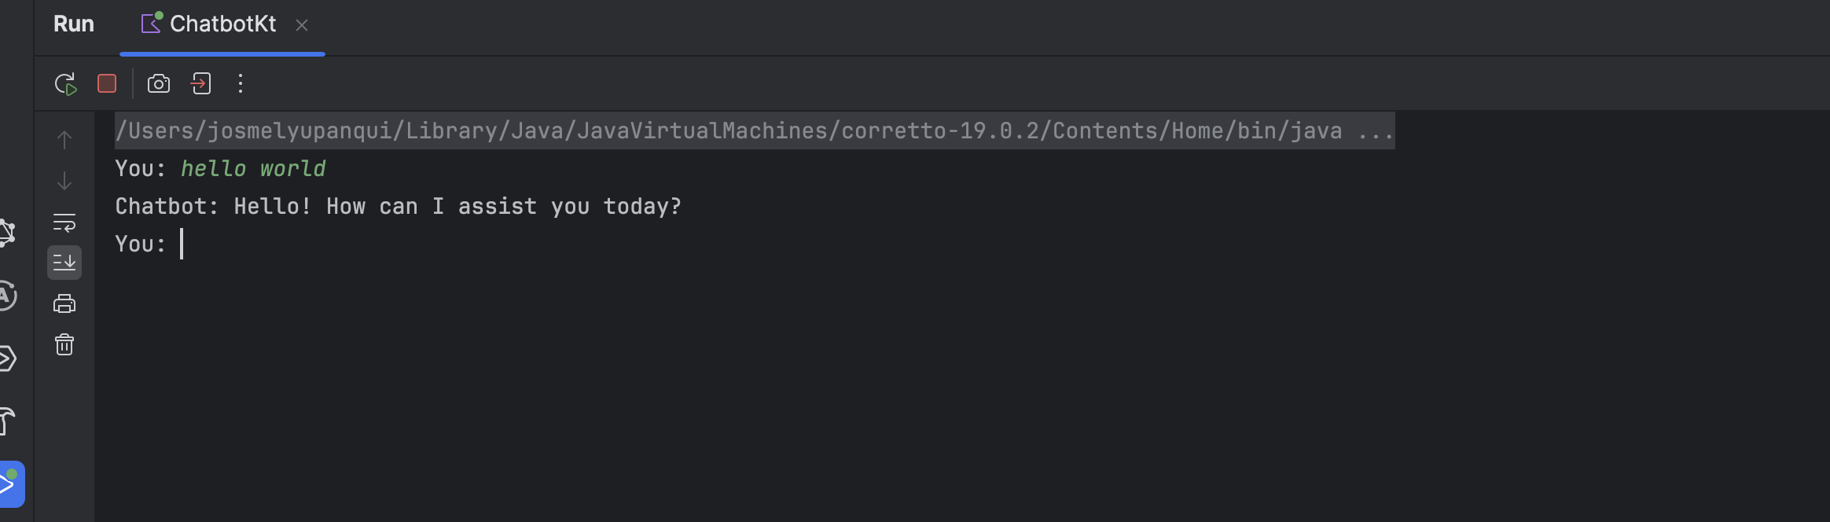This screenshot has width=1830, height=522.
Task: Close the ChatbotKt tab
Action: coord(302,25)
